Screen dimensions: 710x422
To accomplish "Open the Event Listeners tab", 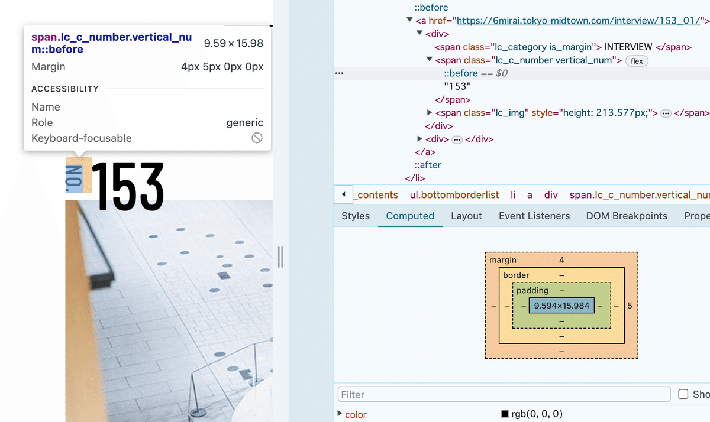I will click(x=534, y=216).
